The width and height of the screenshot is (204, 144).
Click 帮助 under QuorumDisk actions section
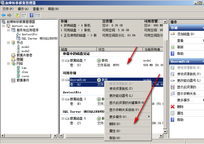(x=180, y=120)
